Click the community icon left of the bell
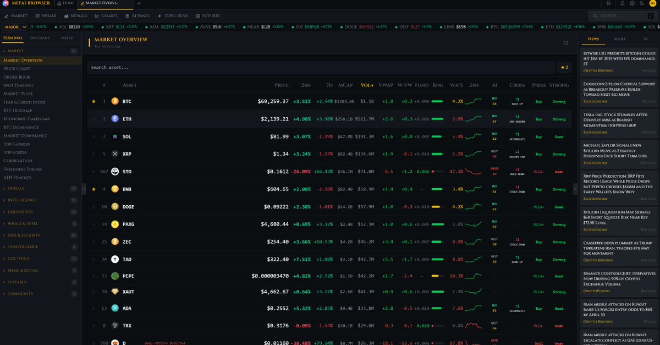The height and width of the screenshot is (345, 660). pyautogui.click(x=608, y=3)
